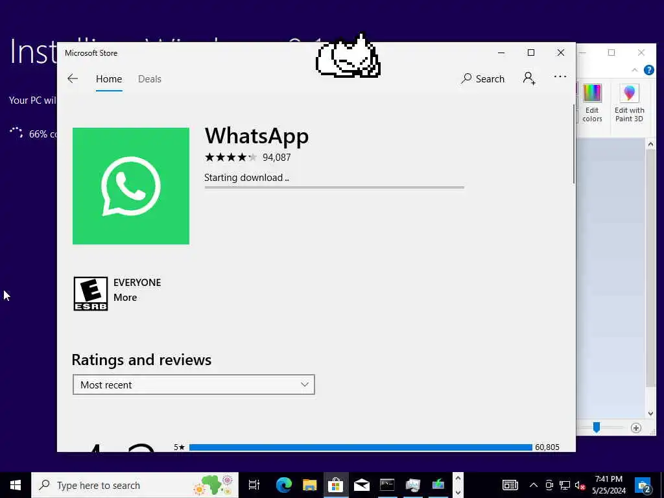This screenshot has height=498, width=664.
Task: Click Edit with Paint 3D in Paint
Action: (629, 103)
